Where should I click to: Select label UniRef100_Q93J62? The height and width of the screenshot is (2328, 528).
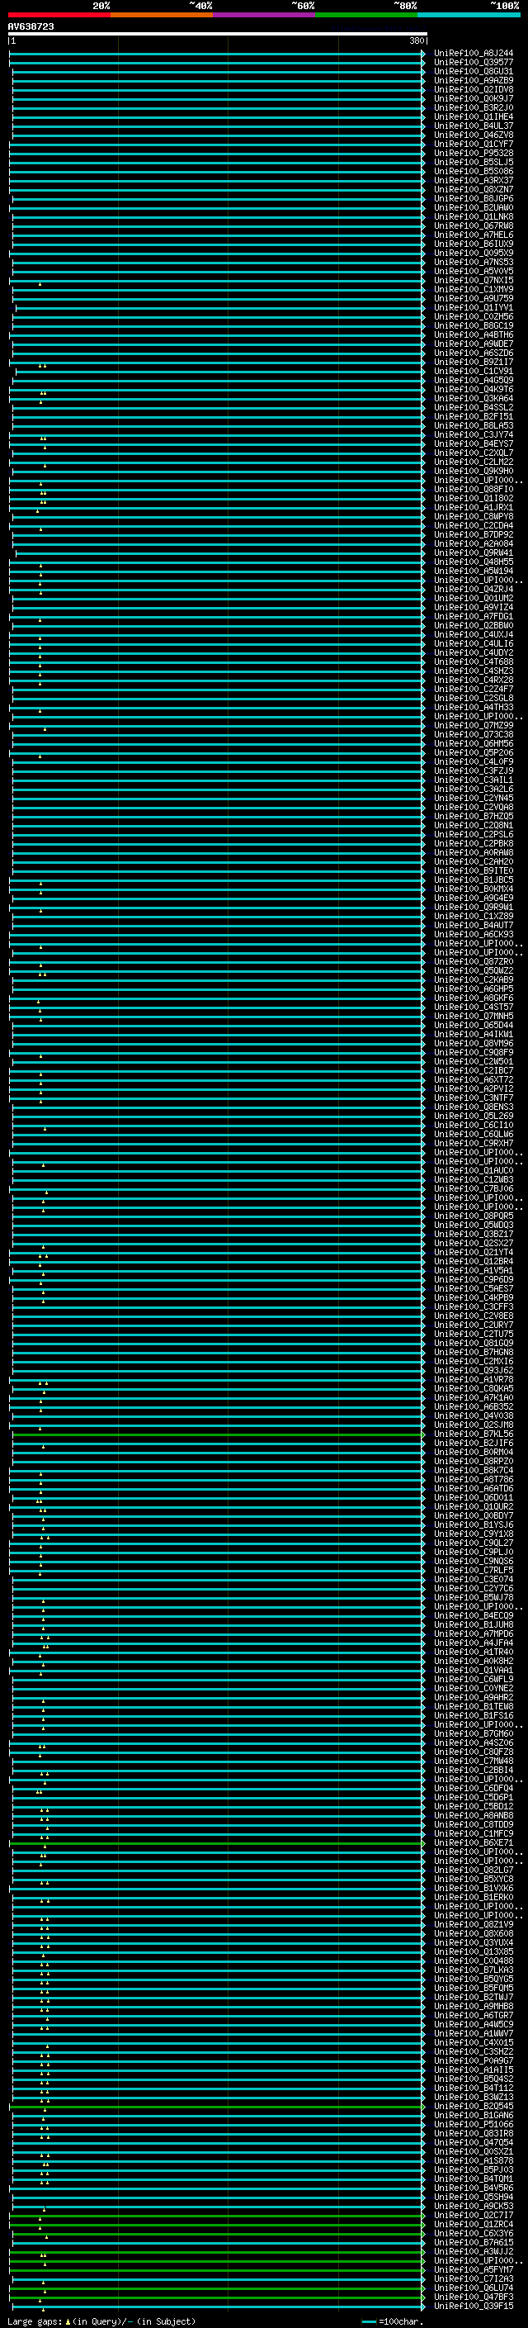coord(474,1370)
